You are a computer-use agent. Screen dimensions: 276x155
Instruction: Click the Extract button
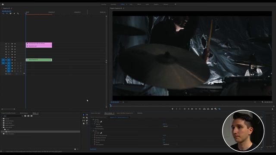click(x=208, y=109)
